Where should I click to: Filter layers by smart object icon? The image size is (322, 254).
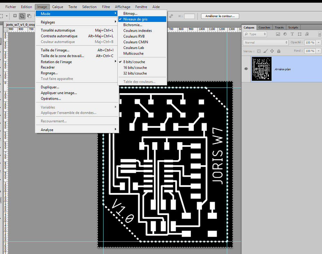pyautogui.click(x=307, y=34)
